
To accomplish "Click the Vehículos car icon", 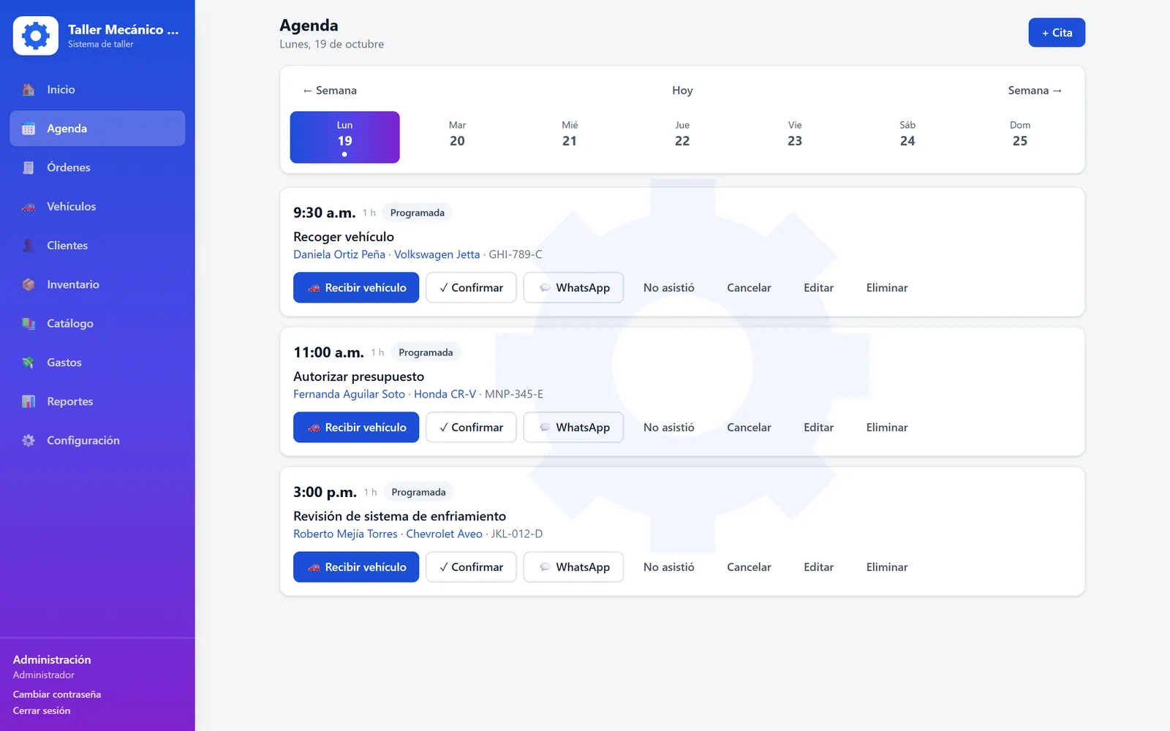I will tap(29, 207).
